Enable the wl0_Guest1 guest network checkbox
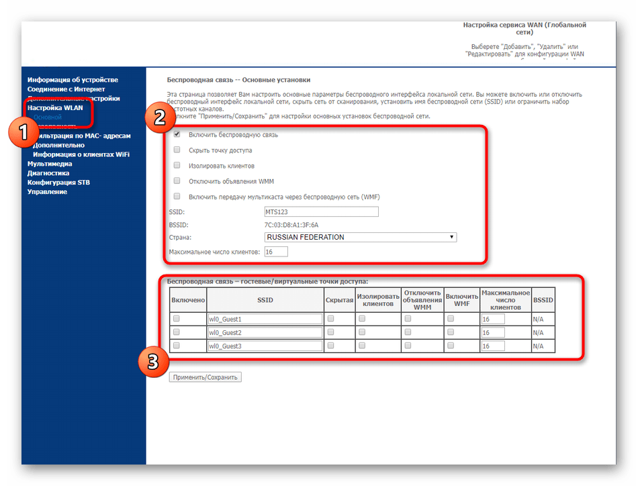The width and height of the screenshot is (638, 486). click(x=177, y=319)
